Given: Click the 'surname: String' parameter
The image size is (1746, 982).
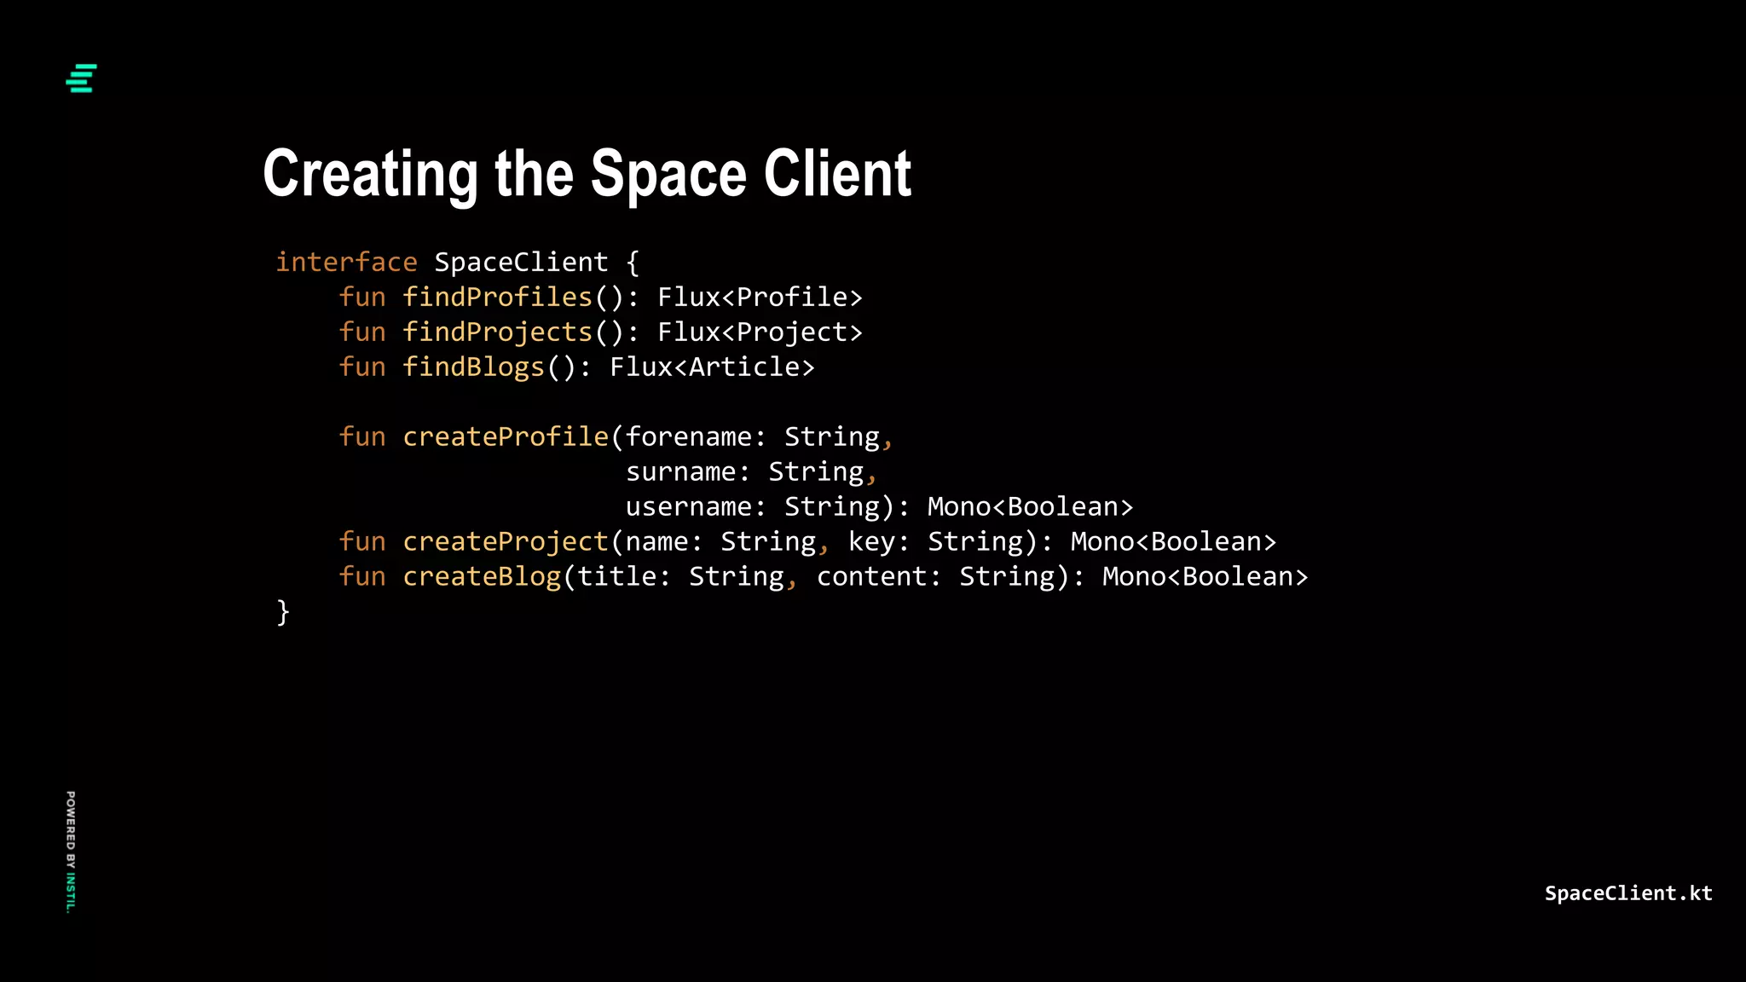Looking at the screenshot, I should coord(744,471).
